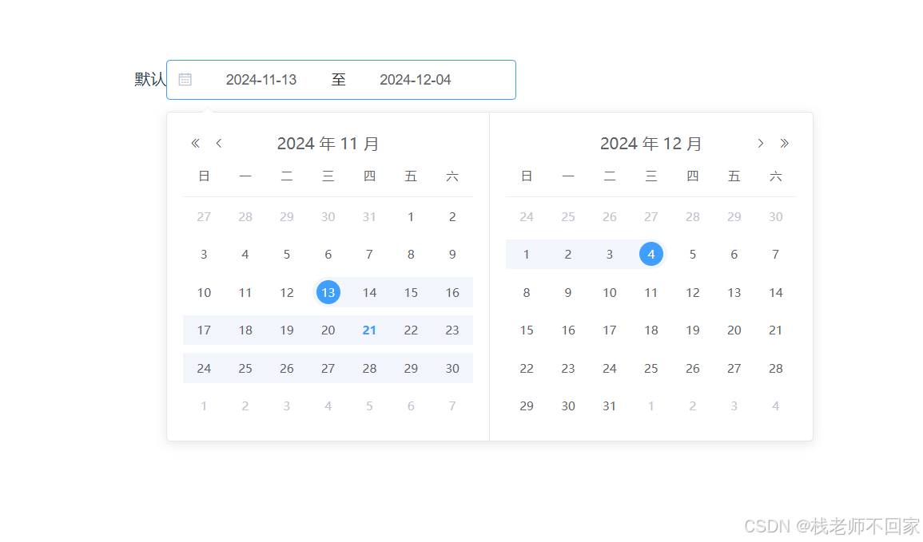
Task: Click the single left arrow for previous month
Action: pyautogui.click(x=218, y=143)
